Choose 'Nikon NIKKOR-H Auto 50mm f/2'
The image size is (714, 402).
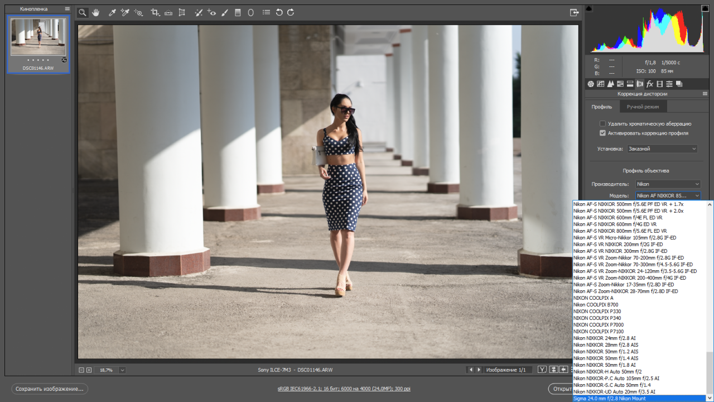coord(639,372)
